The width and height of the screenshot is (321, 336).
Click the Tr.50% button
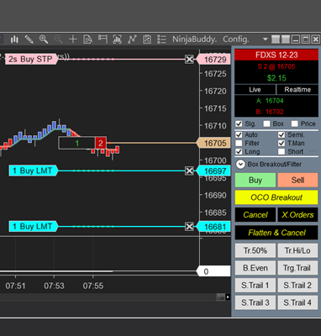coord(255,250)
